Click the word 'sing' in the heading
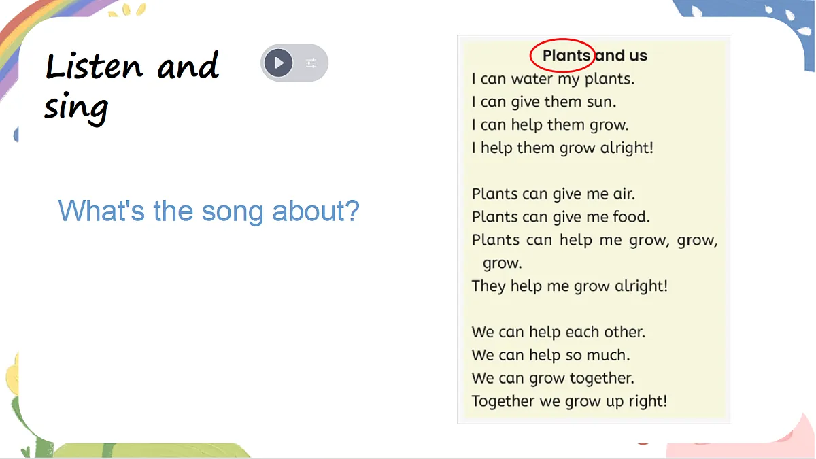 coord(76,108)
